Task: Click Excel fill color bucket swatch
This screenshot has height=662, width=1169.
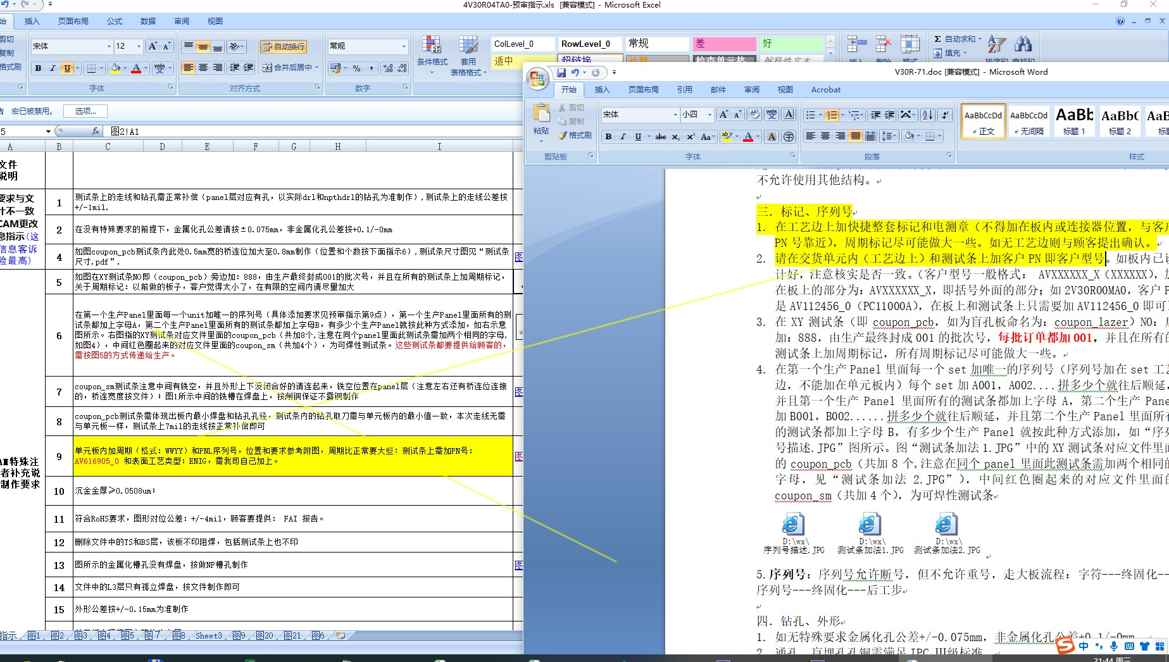Action: pos(116,68)
